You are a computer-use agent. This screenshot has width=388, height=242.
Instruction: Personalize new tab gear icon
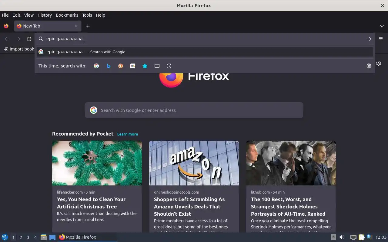coord(379,63)
